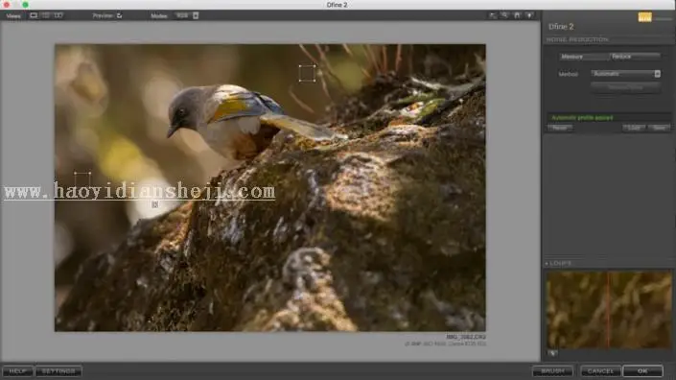676x380 pixels.
Task: Collapse the Loupe panel section
Action: pyautogui.click(x=547, y=263)
